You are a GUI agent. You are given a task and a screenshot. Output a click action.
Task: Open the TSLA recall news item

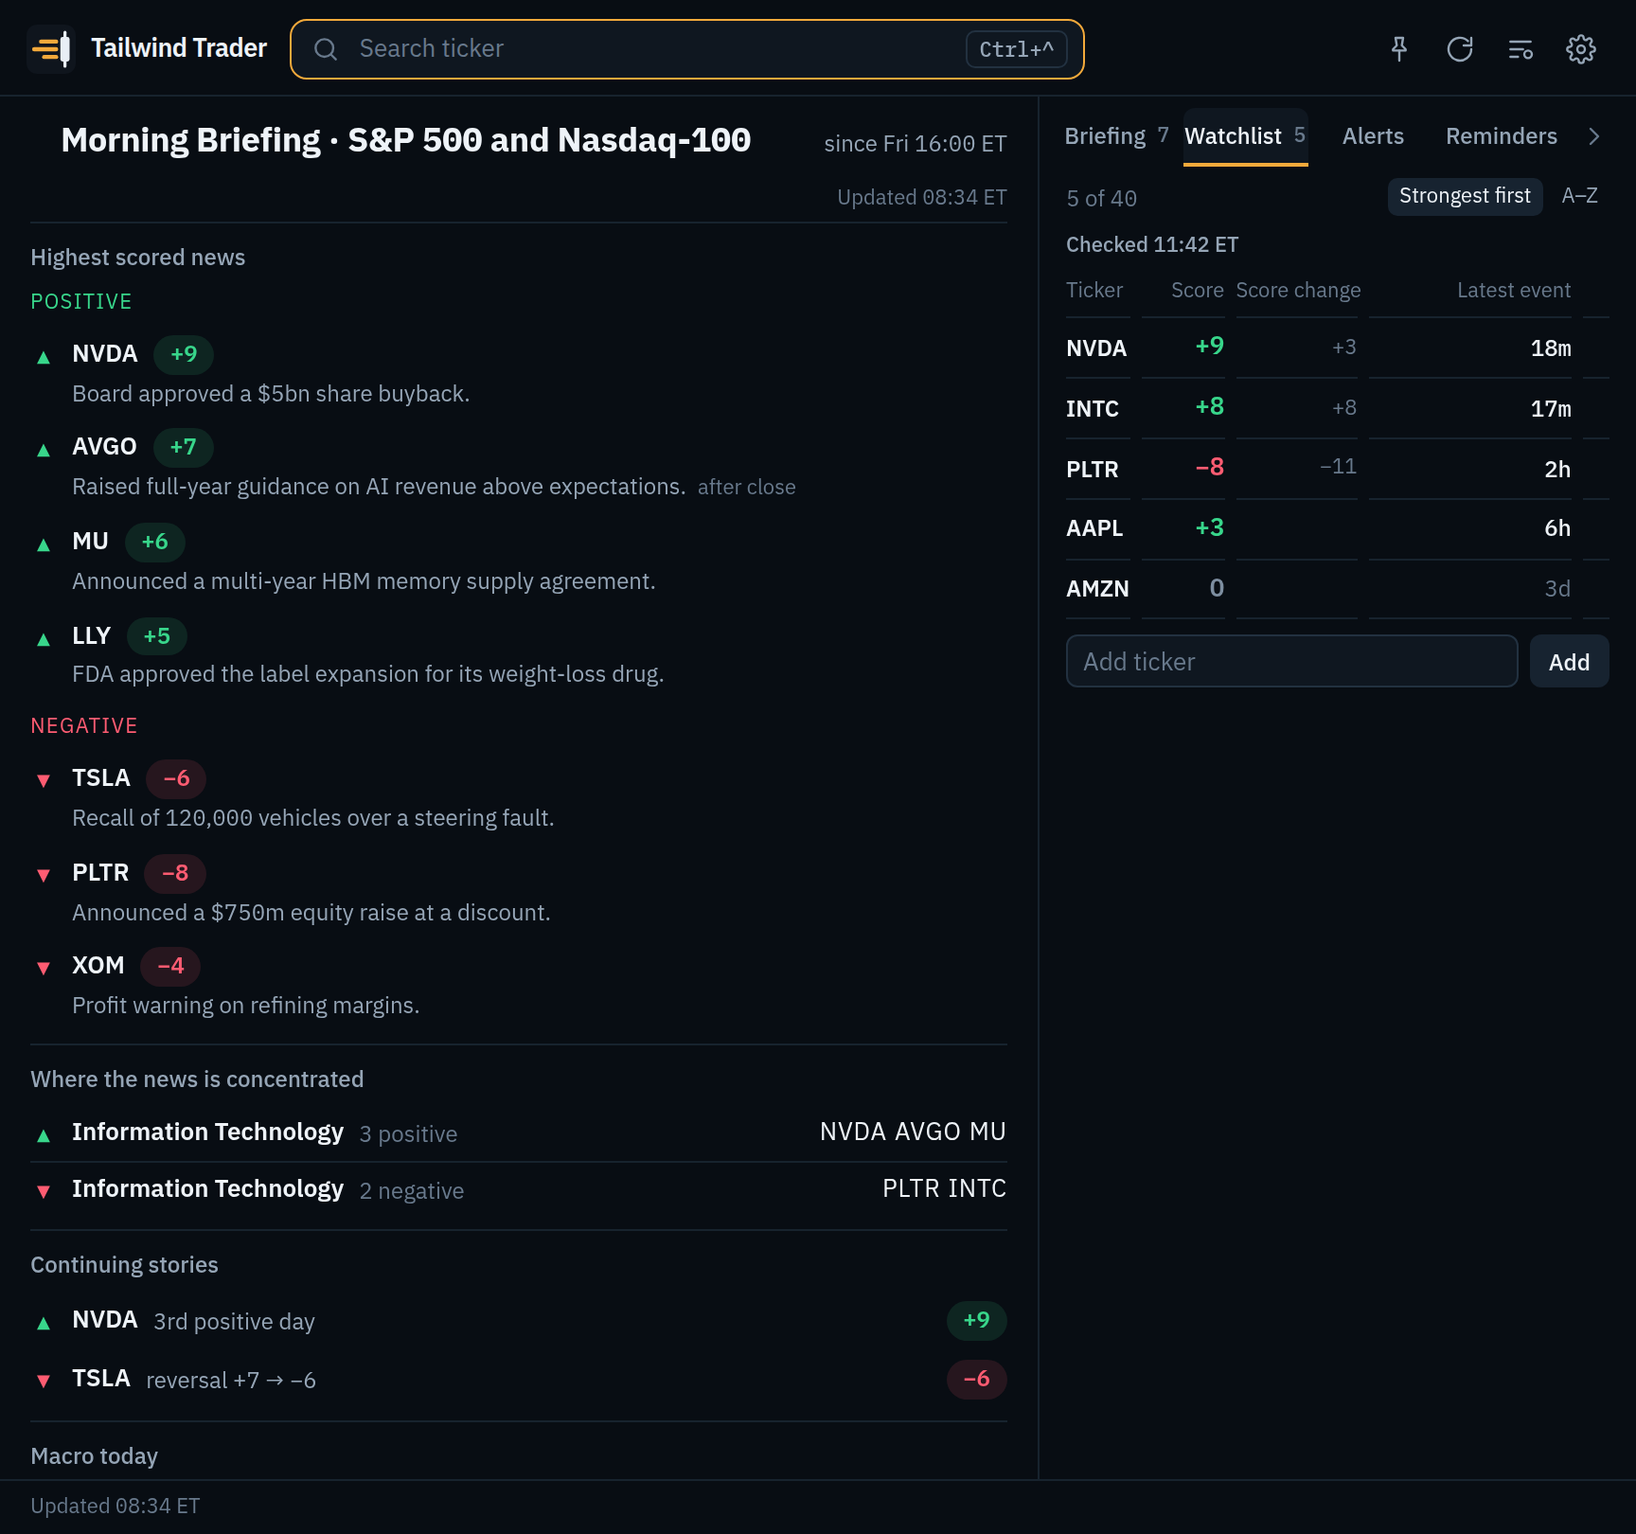[519, 797]
